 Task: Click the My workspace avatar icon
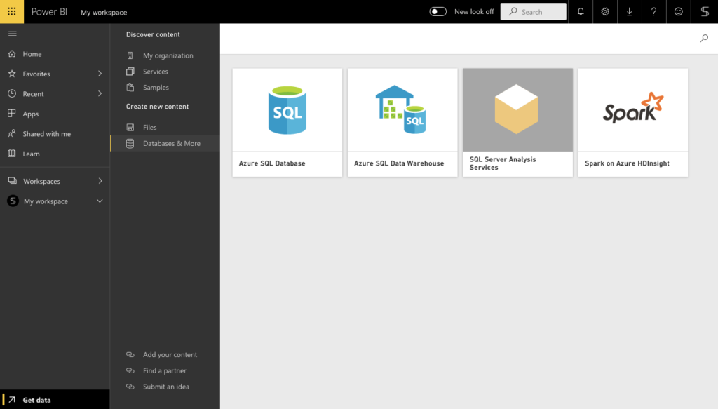coord(13,201)
